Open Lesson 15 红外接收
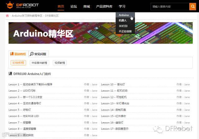 tap(113, 116)
